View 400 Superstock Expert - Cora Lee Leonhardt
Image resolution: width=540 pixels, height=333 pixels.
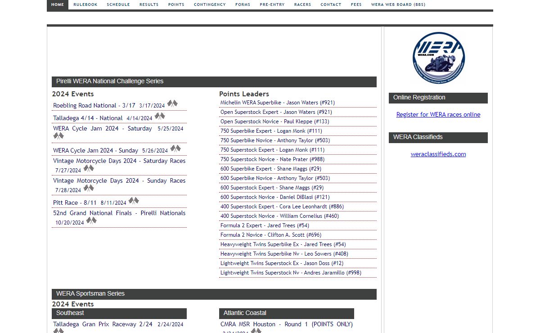(x=282, y=207)
